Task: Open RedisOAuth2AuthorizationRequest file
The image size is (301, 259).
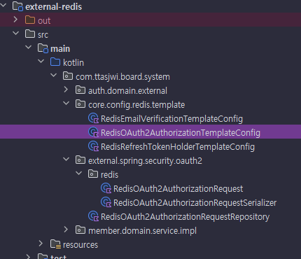Action: (x=178, y=189)
